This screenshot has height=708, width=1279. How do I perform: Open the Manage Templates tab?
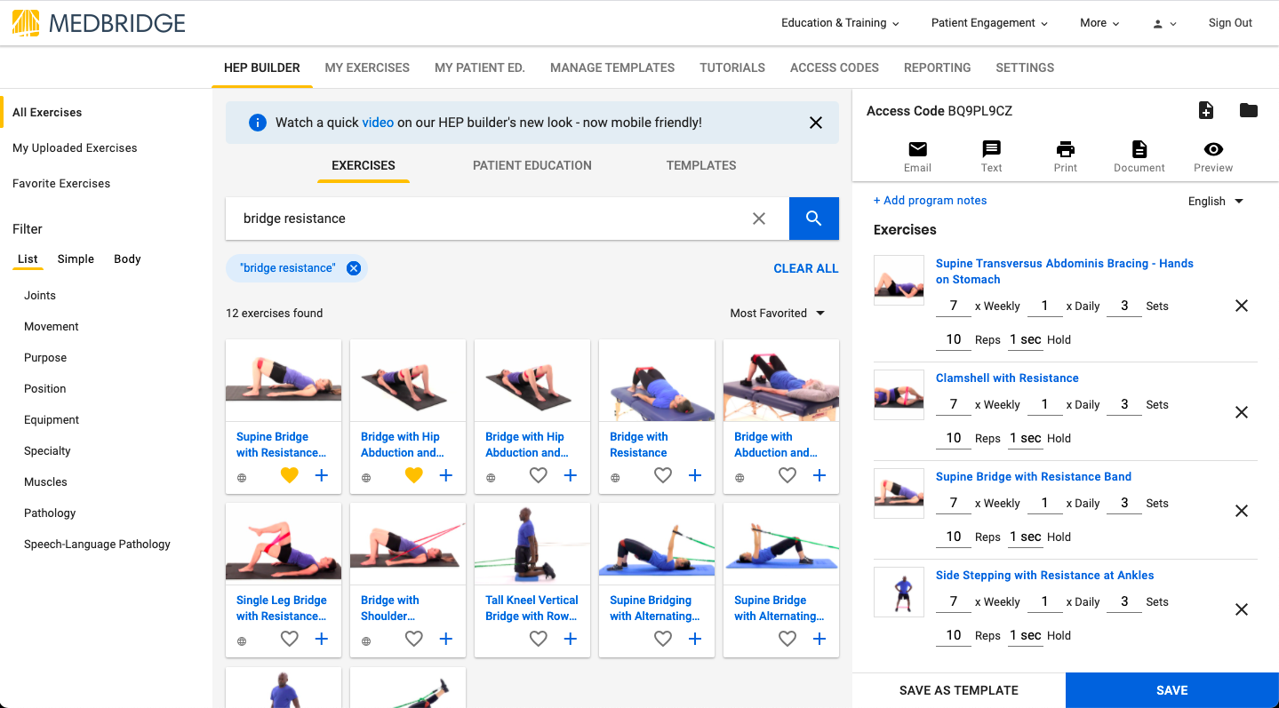pyautogui.click(x=612, y=68)
